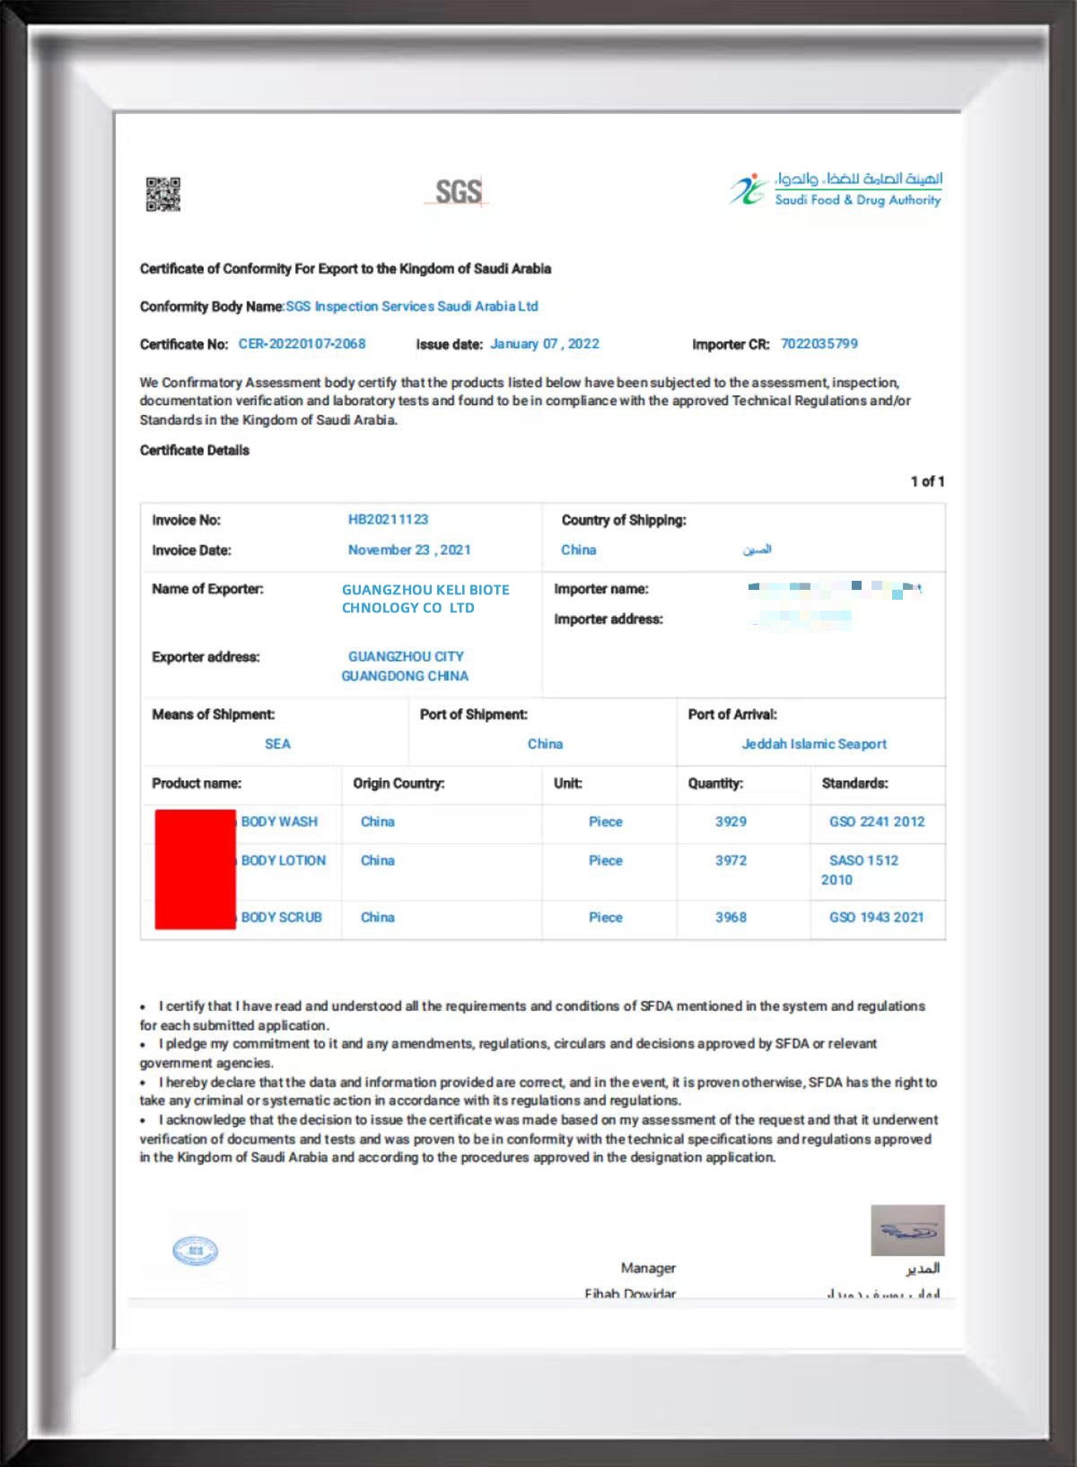Select the BODY LOTION product entry

(283, 860)
